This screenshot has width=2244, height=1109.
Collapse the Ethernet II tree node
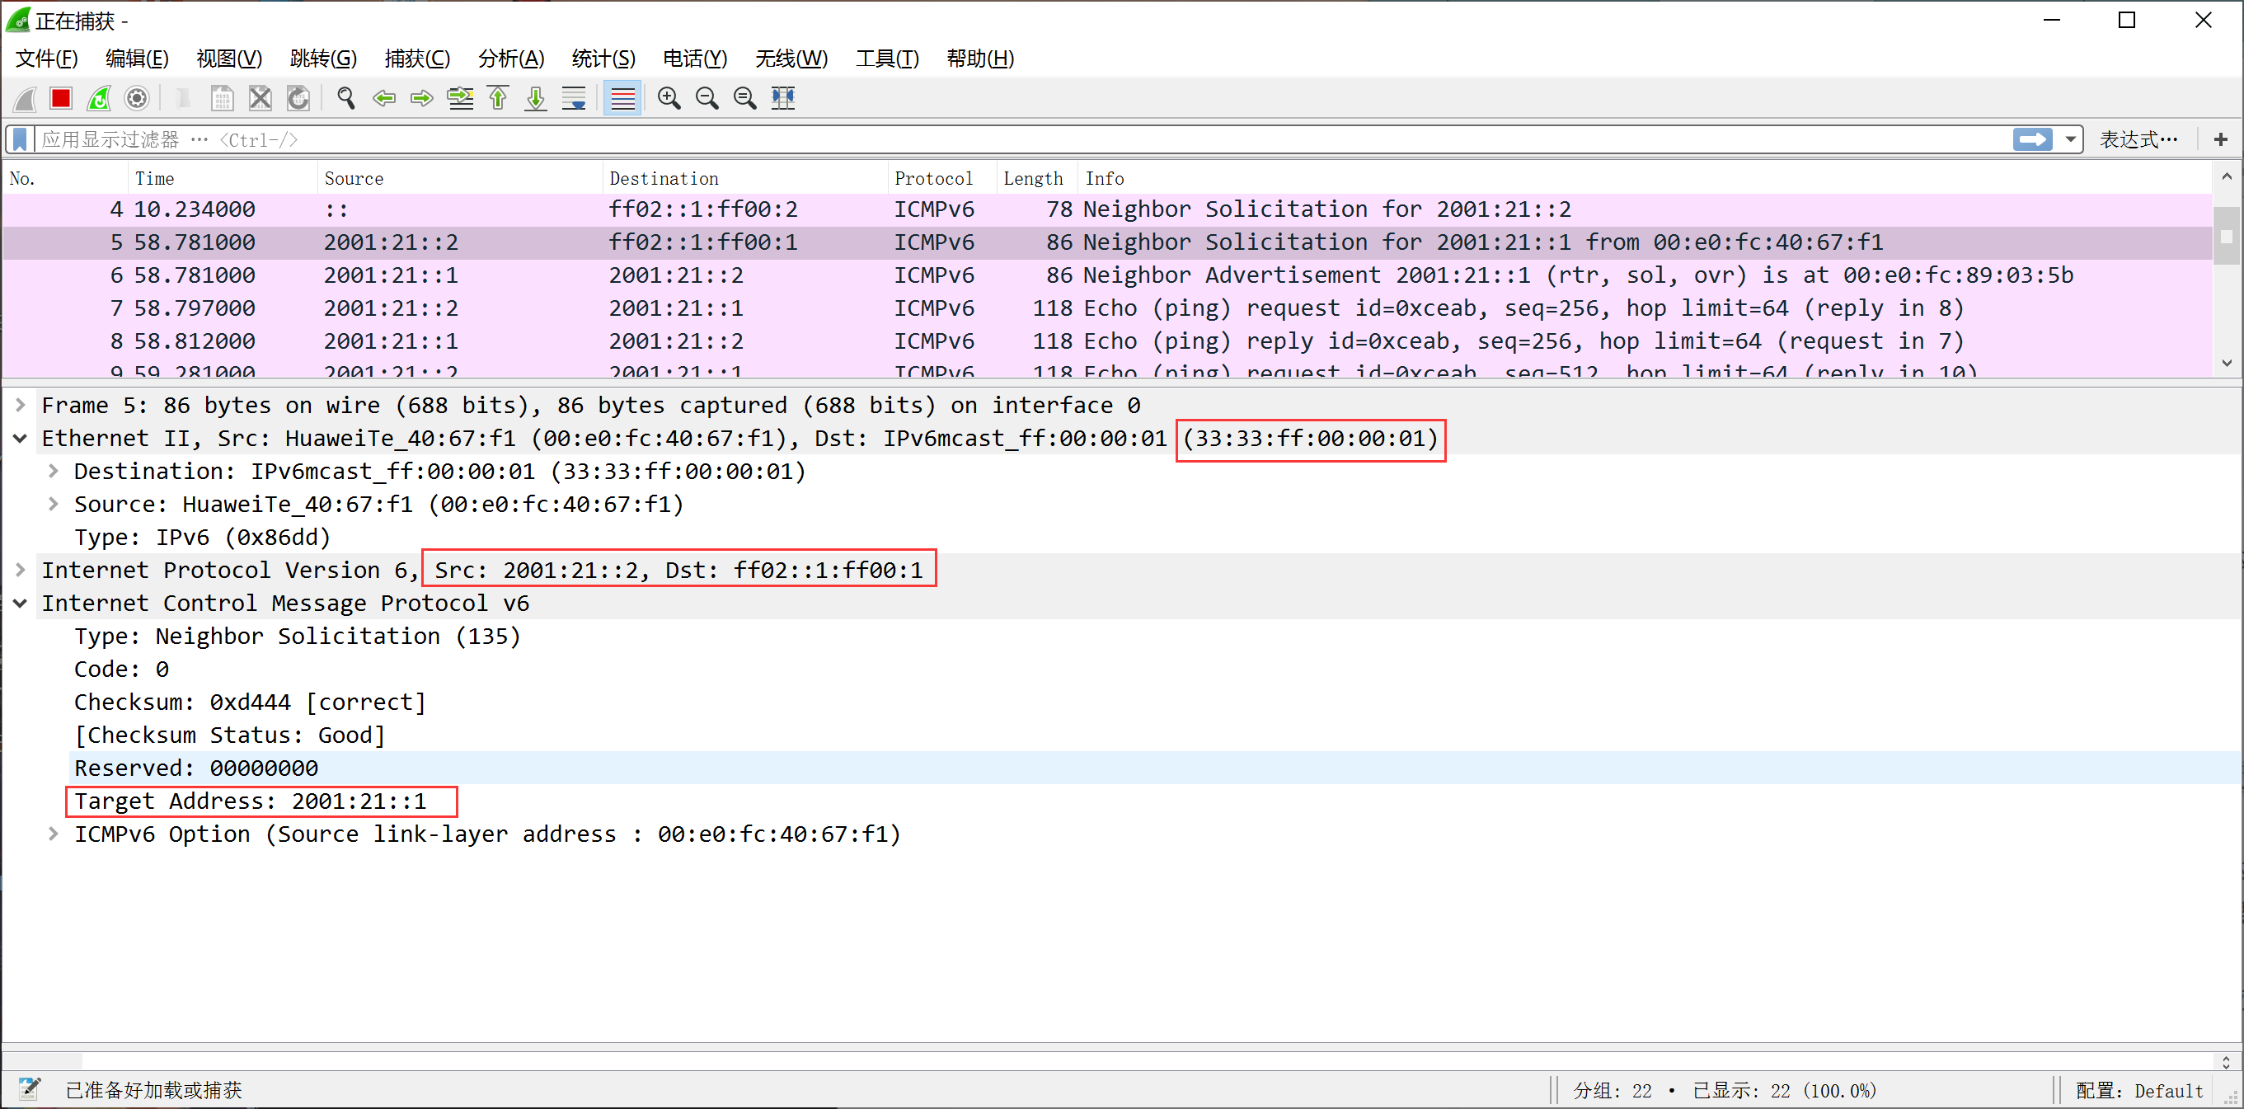pos(20,438)
